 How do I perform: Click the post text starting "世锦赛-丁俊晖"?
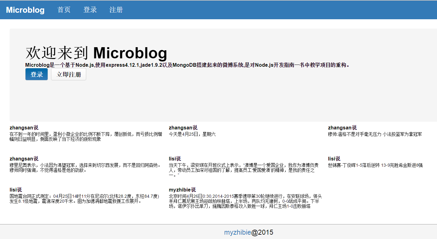375,165
